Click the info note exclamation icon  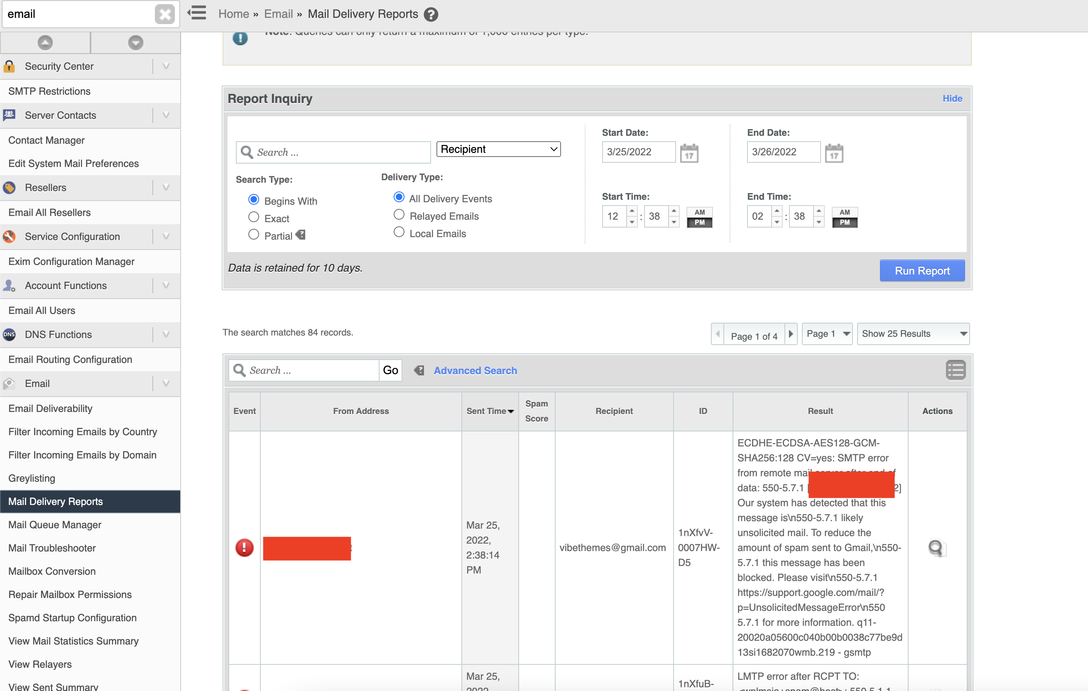click(x=240, y=38)
